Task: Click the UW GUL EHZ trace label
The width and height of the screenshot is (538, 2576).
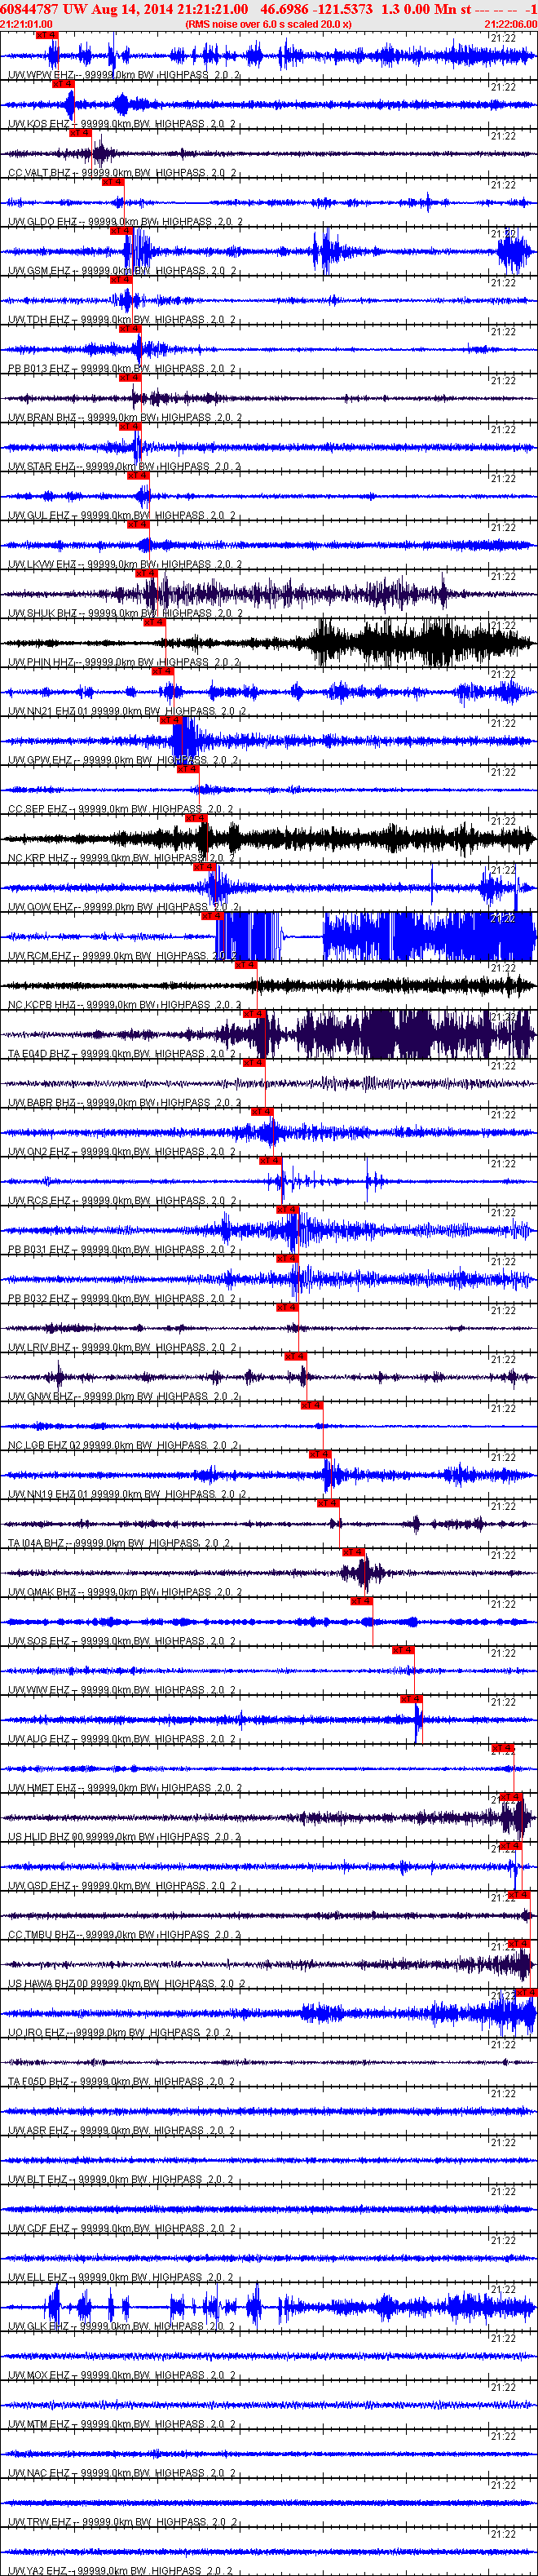Action: coord(123,516)
